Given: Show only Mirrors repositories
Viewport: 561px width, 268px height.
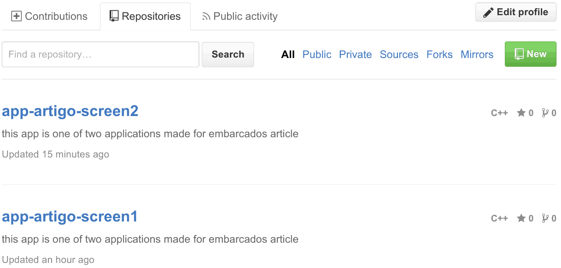Looking at the screenshot, I should point(477,54).
